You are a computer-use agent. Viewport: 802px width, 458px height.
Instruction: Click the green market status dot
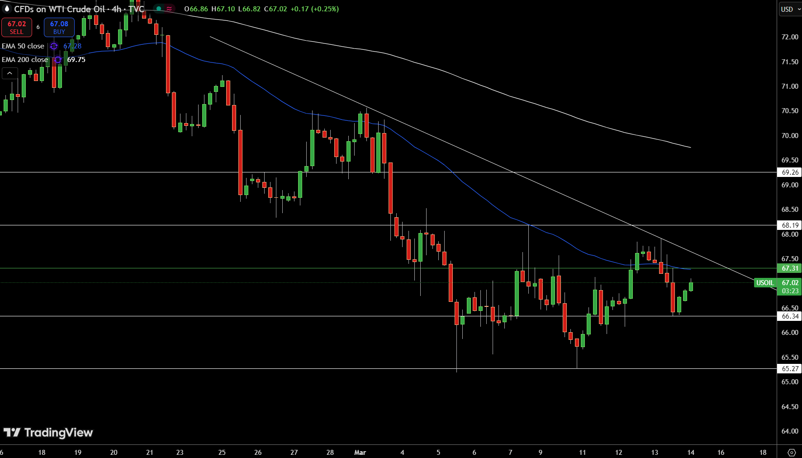[159, 9]
